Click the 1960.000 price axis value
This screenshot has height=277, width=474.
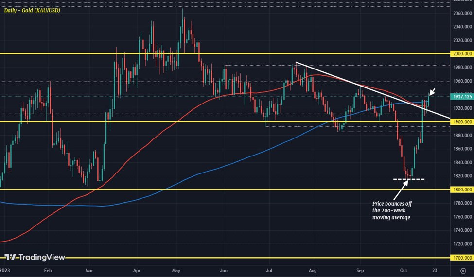[462, 81]
